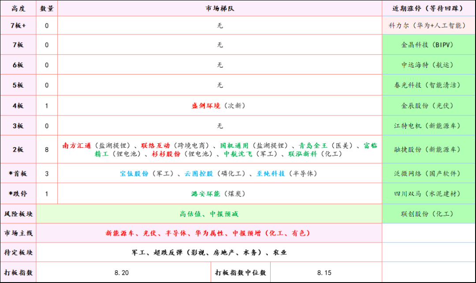Click the 数量 column header

click(x=47, y=8)
